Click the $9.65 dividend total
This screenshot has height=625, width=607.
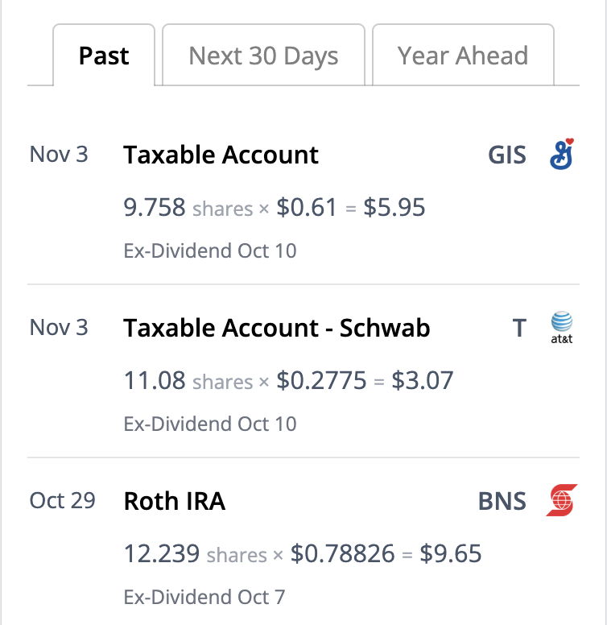[x=451, y=554]
